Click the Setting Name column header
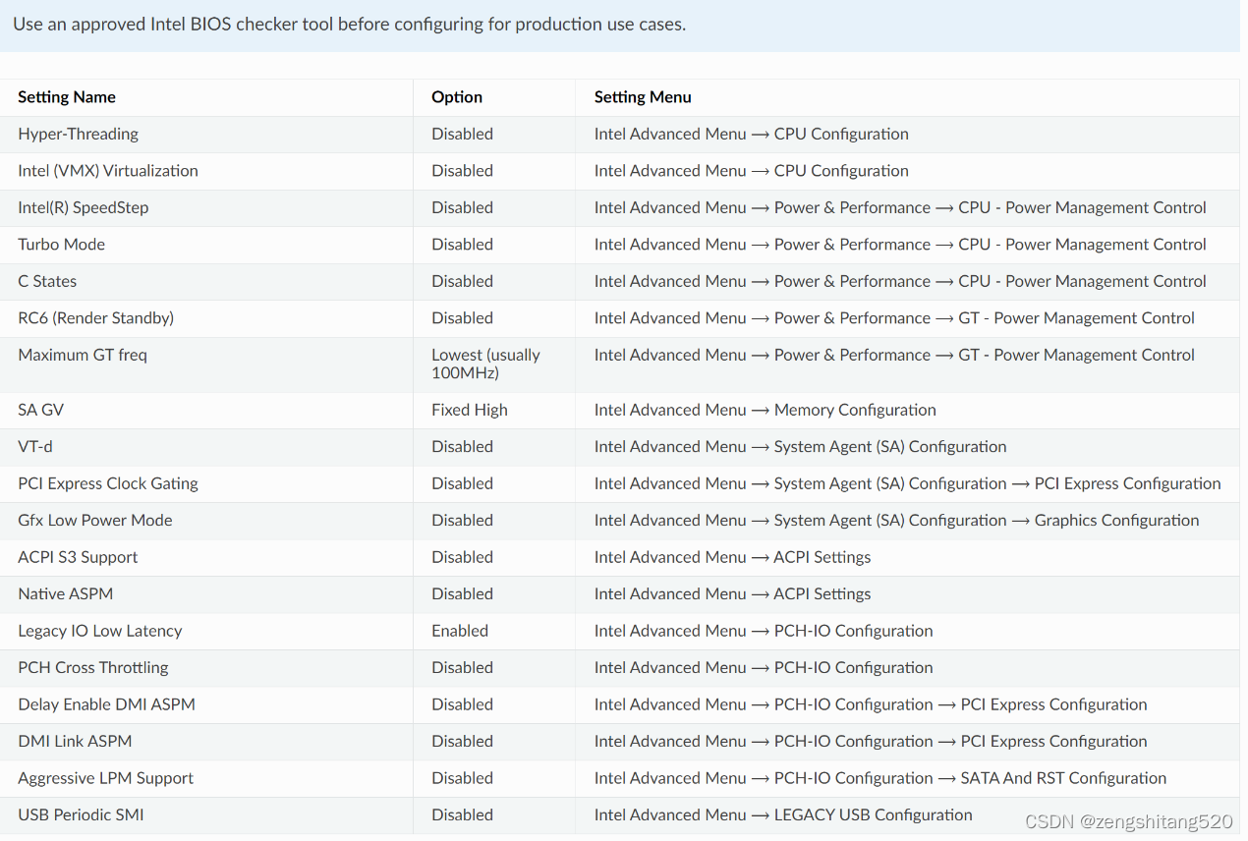 [x=67, y=97]
